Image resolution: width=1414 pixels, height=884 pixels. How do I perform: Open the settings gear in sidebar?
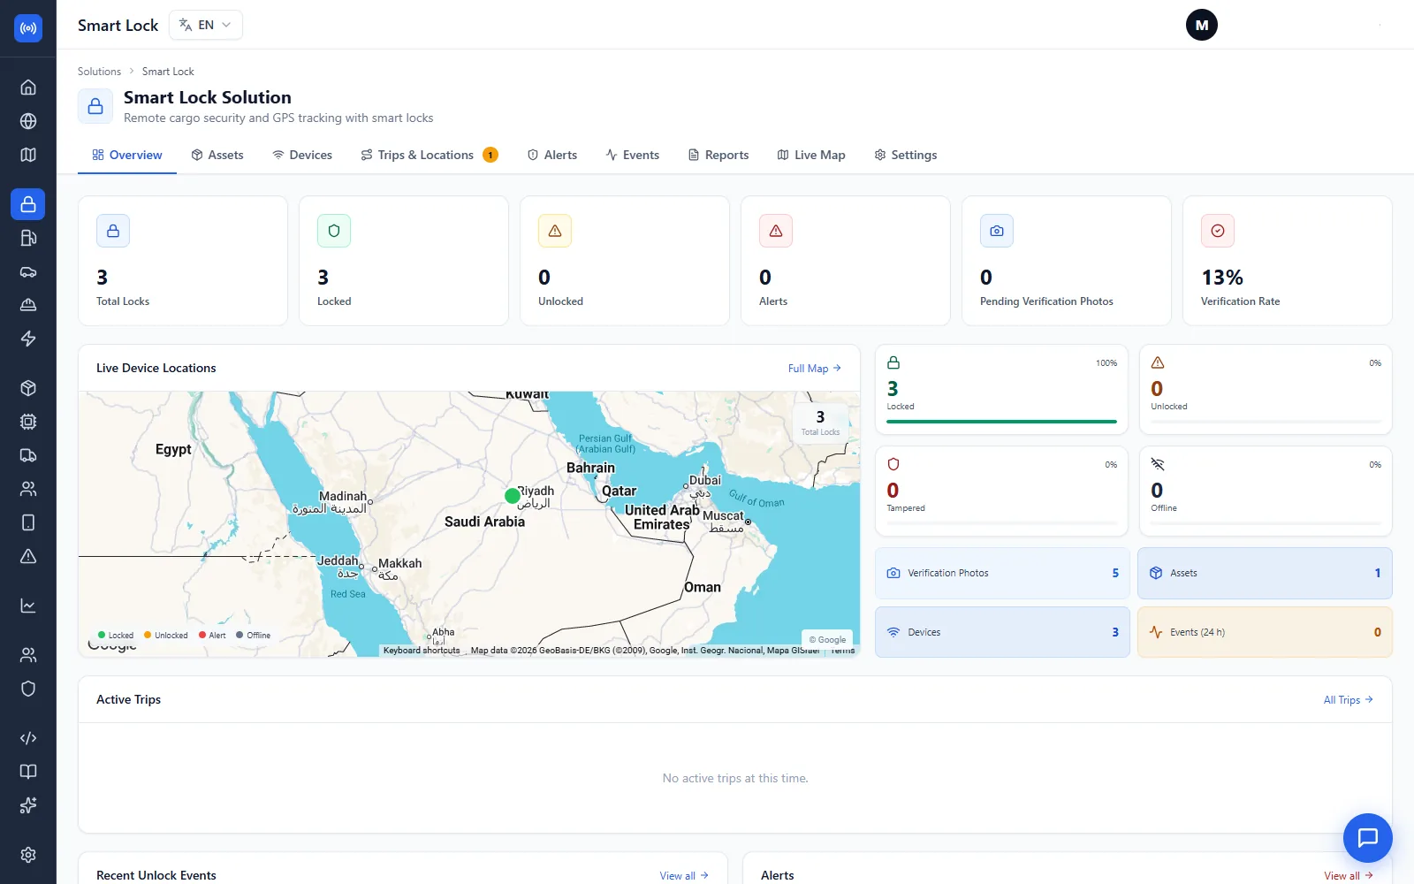point(28,855)
